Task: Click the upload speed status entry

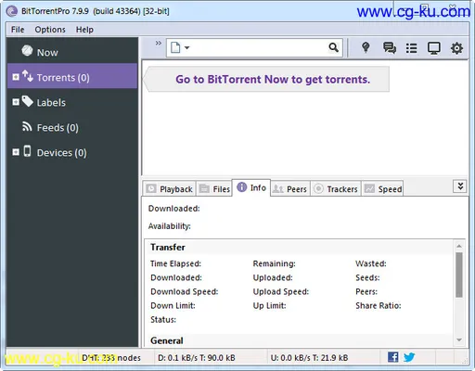Action: pyautogui.click(x=309, y=358)
